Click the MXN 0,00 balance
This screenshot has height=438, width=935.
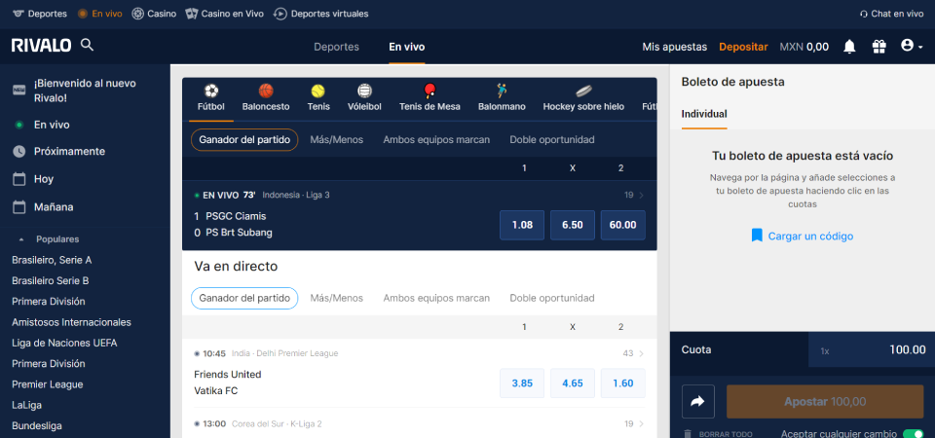tap(804, 47)
